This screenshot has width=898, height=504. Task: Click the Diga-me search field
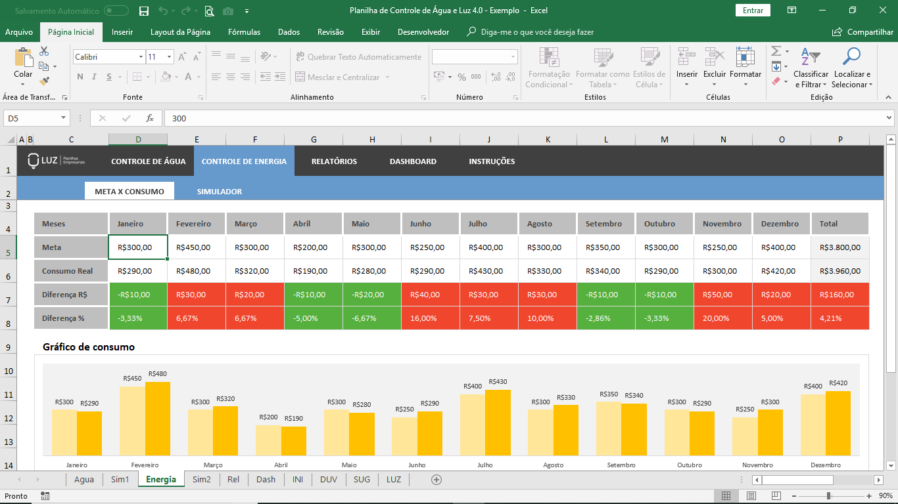click(x=531, y=32)
